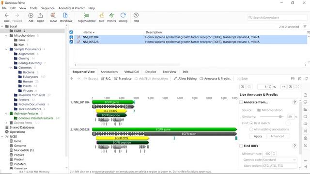Viewport: 310px width, 174px height.
Task: Open the File menu
Action: [x=4, y=8]
